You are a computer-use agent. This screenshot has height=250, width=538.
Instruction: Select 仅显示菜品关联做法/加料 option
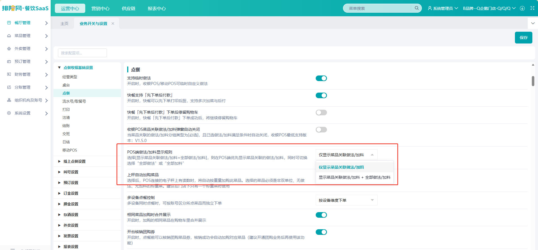tap(355, 167)
